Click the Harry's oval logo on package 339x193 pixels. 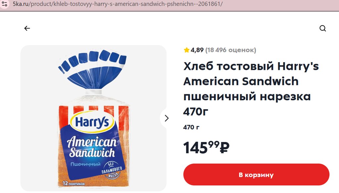click(92, 122)
